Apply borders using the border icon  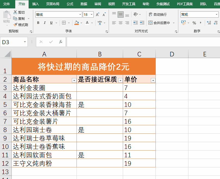(x=64, y=23)
